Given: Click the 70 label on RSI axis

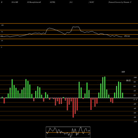Looking at the screenshot, I should pyautogui.click(x=2, y=32).
